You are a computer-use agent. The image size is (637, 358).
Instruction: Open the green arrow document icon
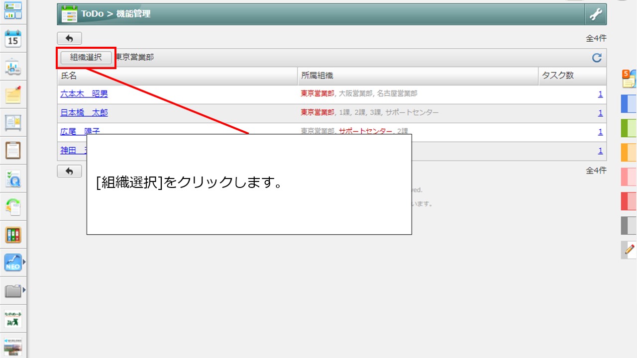13,206
